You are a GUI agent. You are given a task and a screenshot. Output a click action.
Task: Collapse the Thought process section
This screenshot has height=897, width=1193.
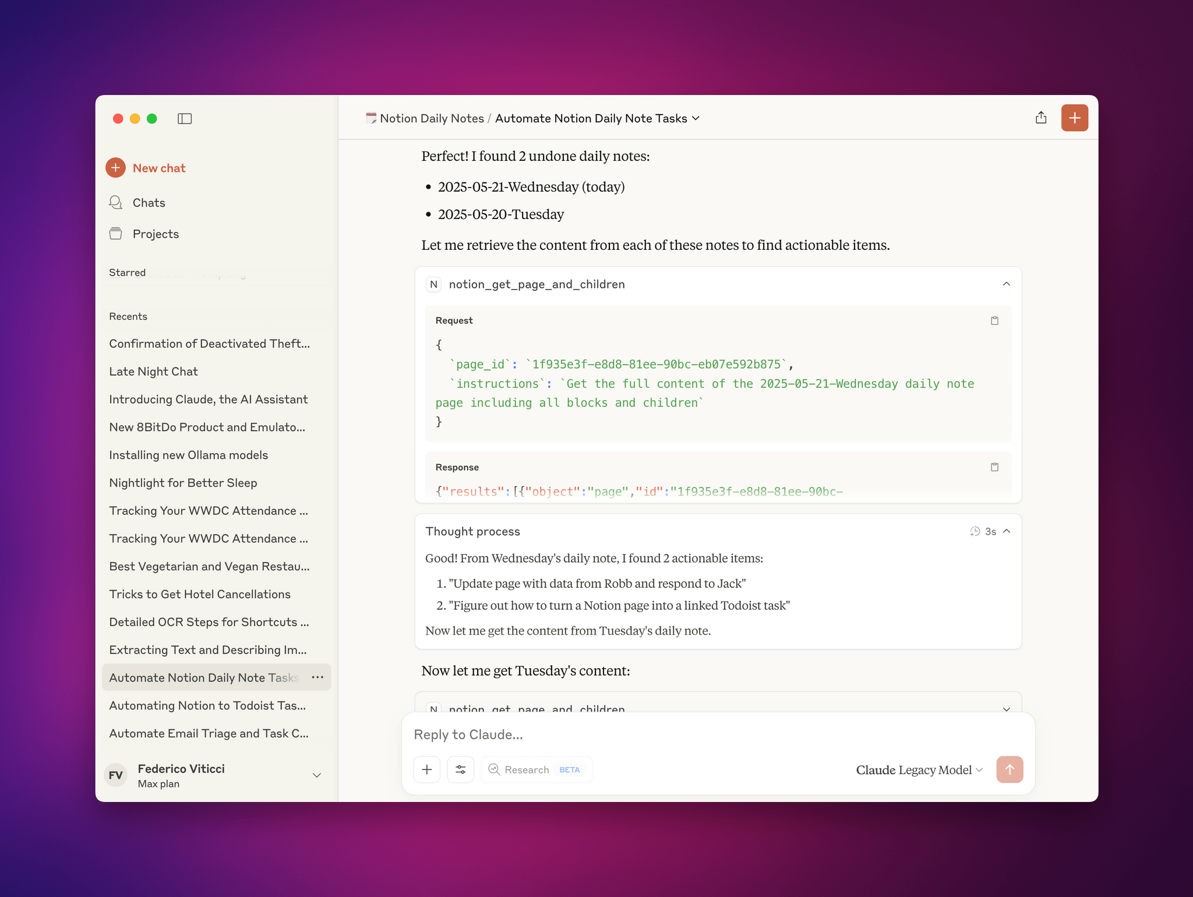(1007, 531)
